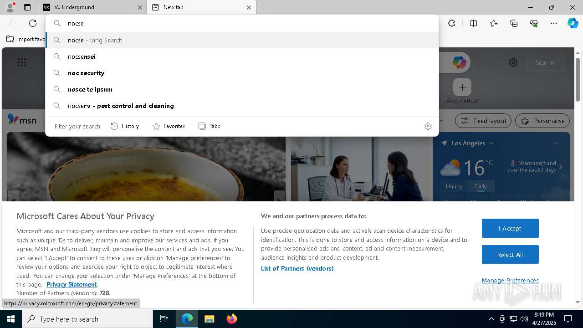The height and width of the screenshot is (328, 583).
Task: Filter search by History
Action: 125,126
